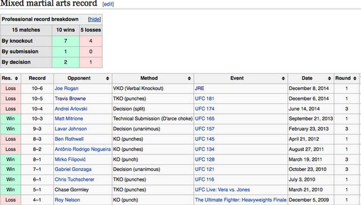Select the Roy Nelson opponent link
361x205 pixels.
pyautogui.click(x=67, y=199)
